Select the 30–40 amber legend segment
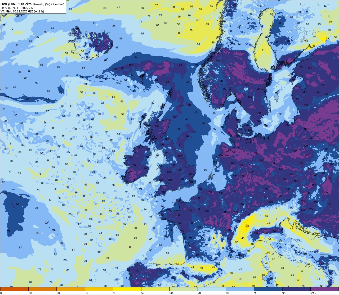339x295 pixels. (99, 289)
